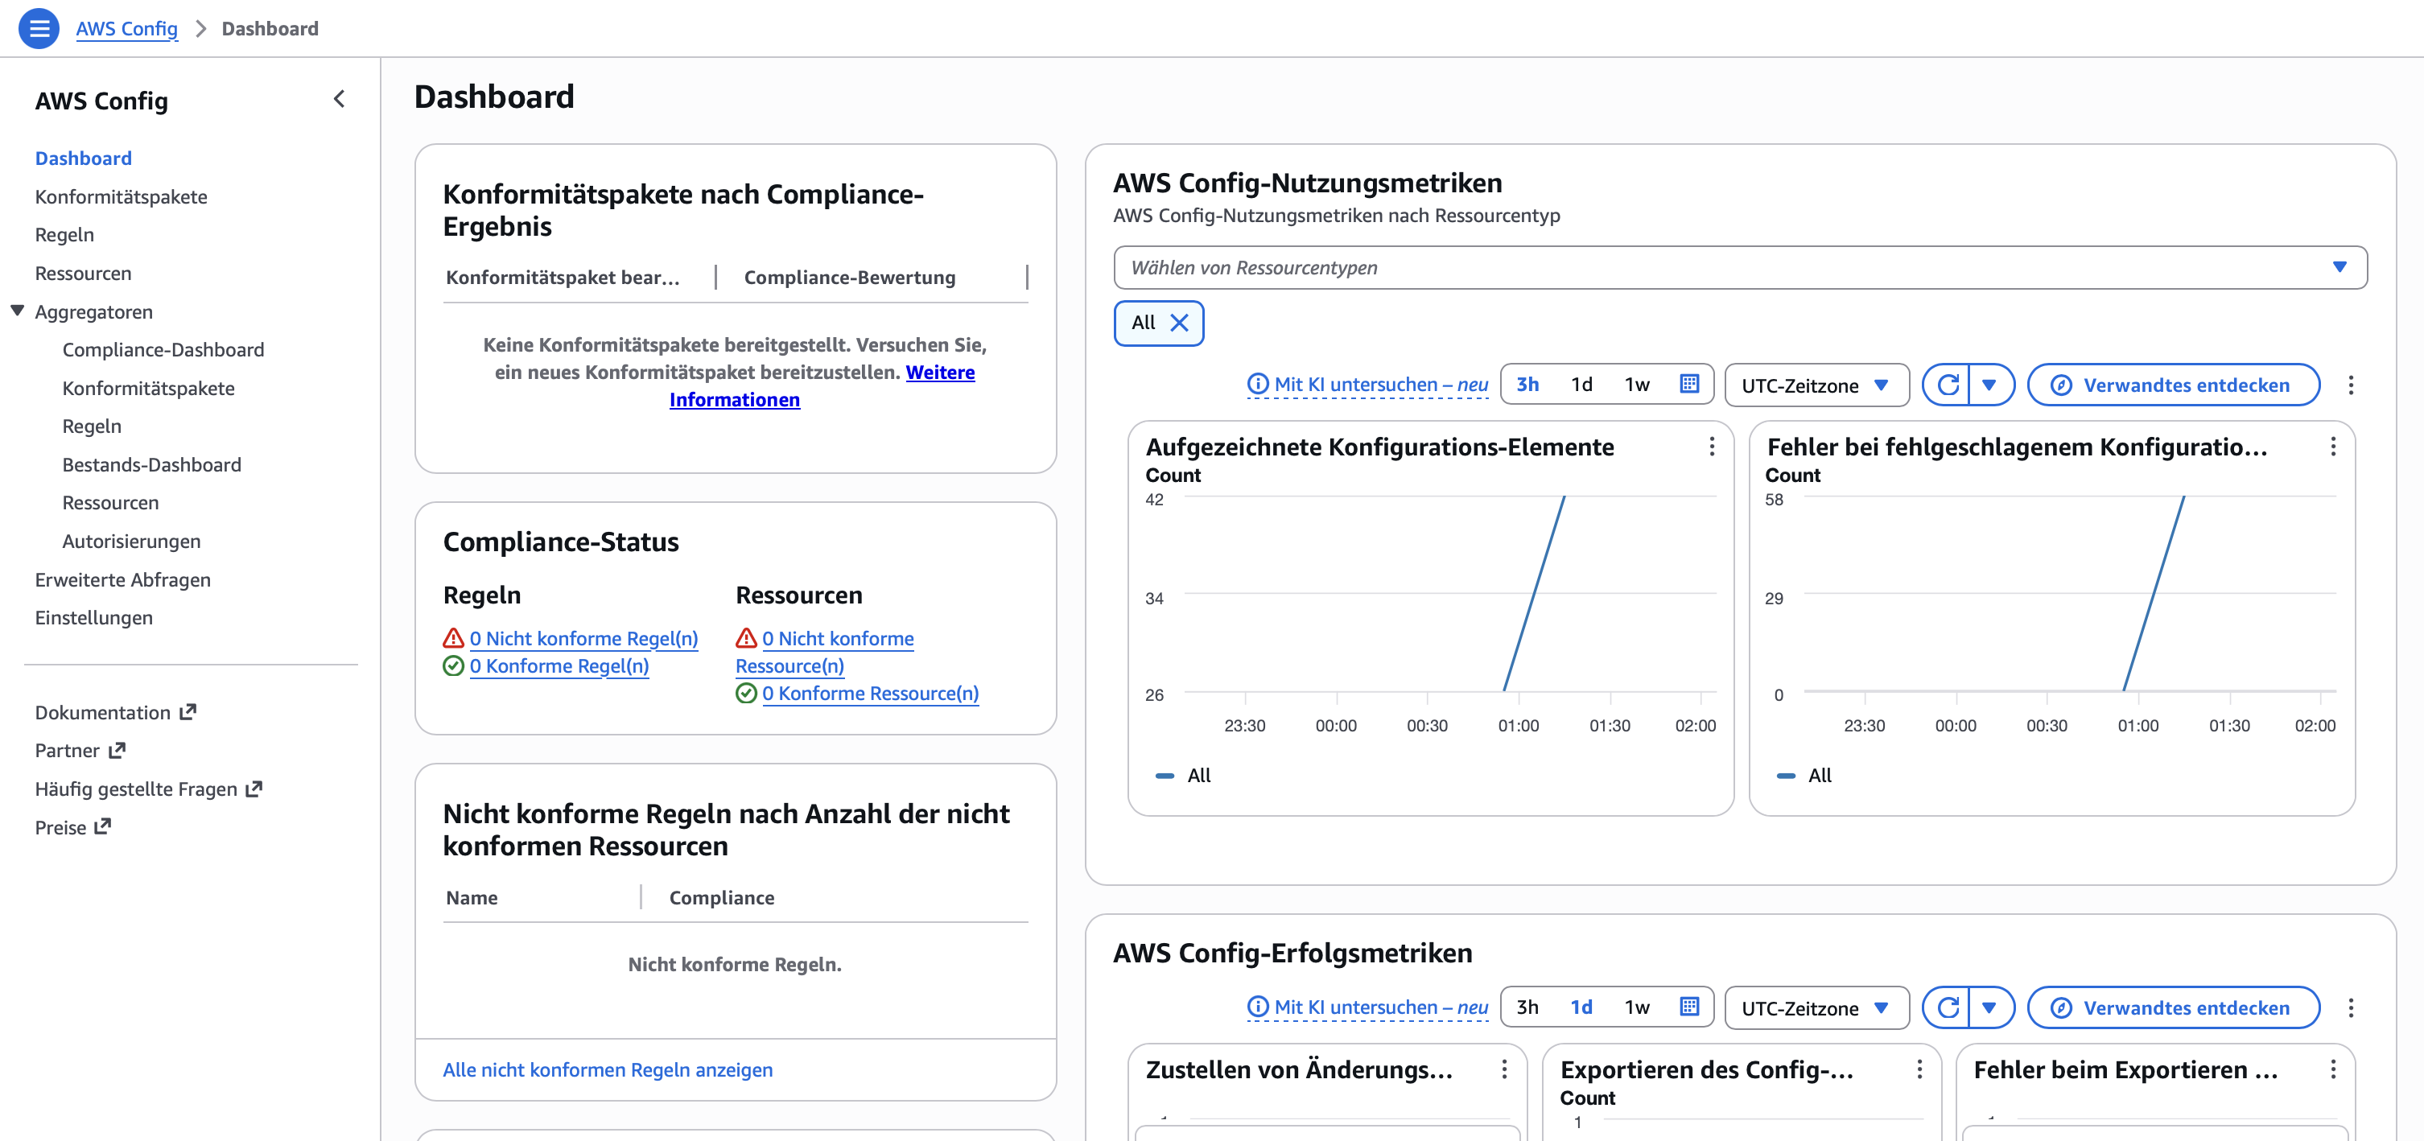Remove the All resource type tag
Viewport: 2424px width, 1141px height.
pyautogui.click(x=1179, y=323)
